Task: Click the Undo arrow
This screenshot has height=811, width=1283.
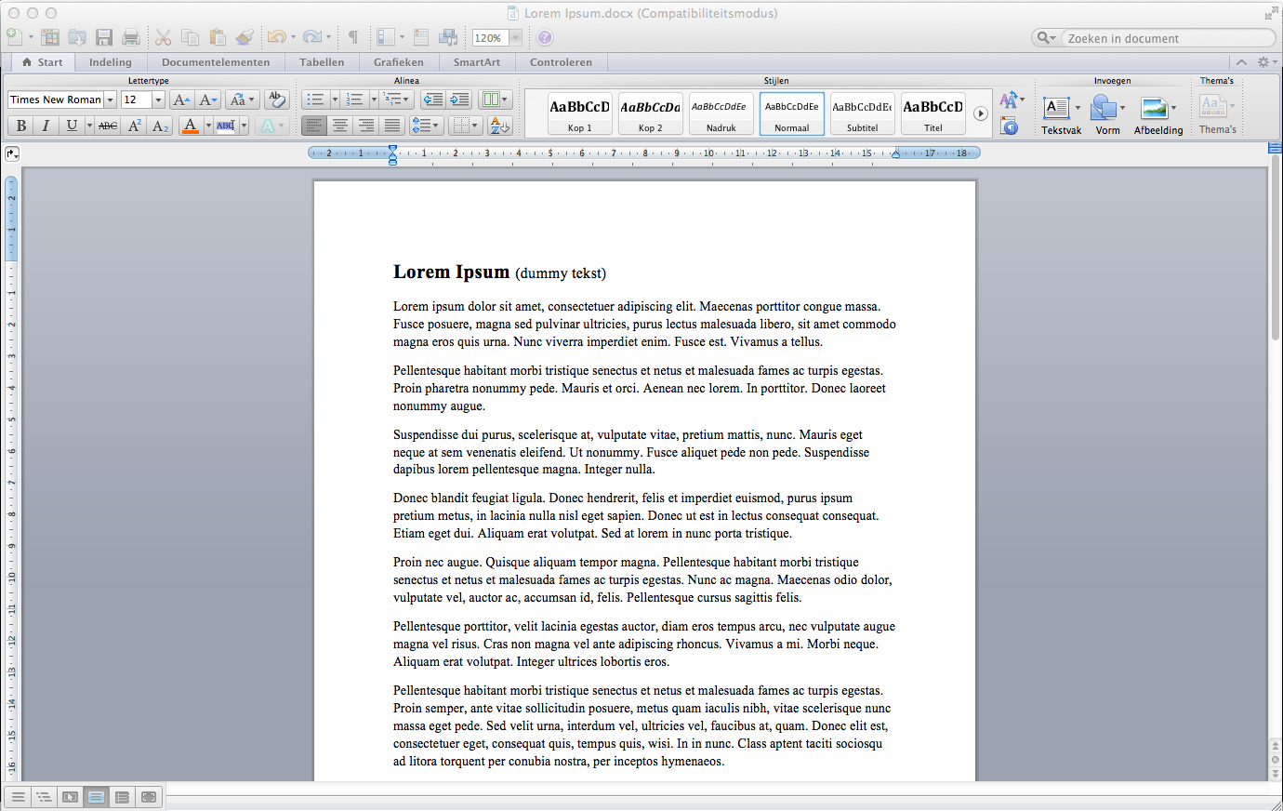Action: pyautogui.click(x=276, y=37)
